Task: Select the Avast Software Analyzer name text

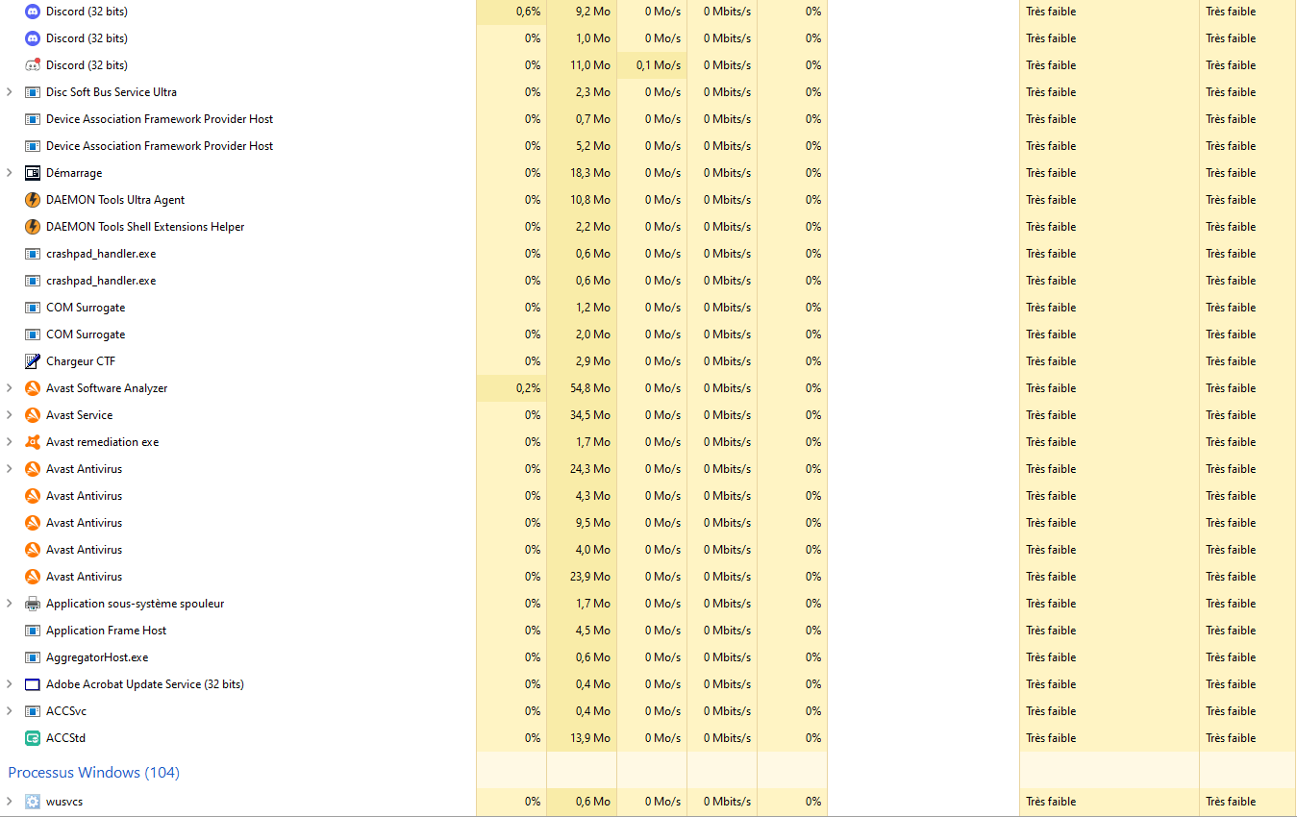Action: coord(107,388)
